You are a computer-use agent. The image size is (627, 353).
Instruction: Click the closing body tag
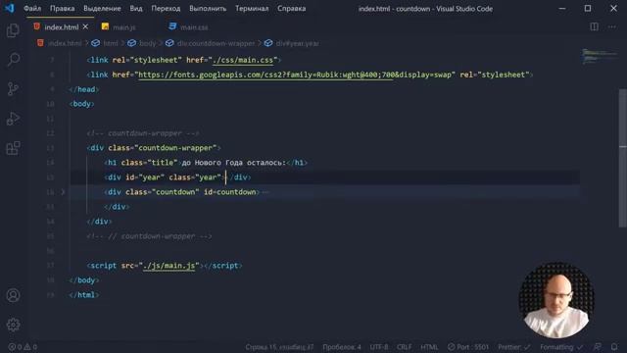84,280
